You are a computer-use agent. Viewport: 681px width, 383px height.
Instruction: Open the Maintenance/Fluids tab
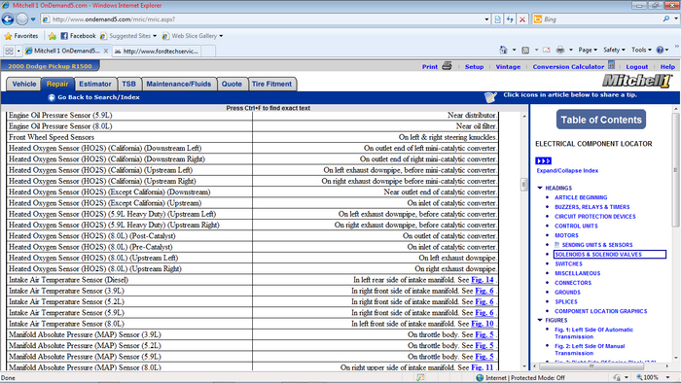coord(178,85)
